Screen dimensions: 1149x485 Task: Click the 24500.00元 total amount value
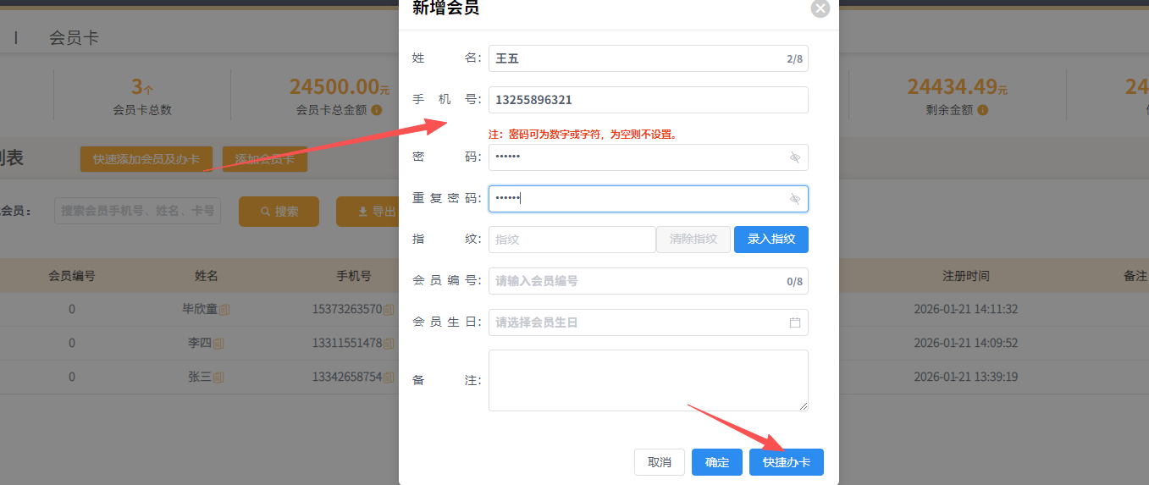(x=340, y=87)
